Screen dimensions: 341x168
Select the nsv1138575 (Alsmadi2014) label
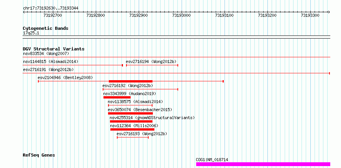click(x=135, y=102)
